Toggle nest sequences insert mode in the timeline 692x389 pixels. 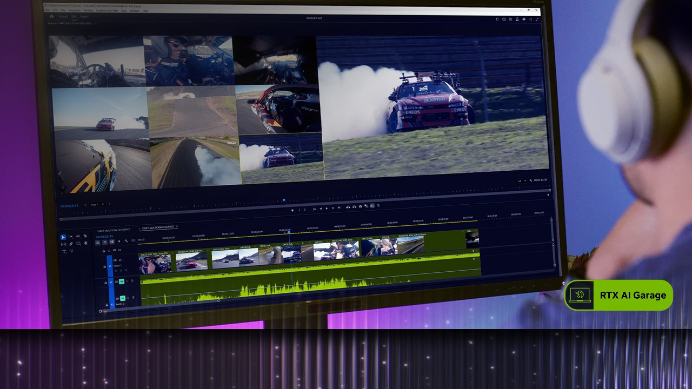point(97,243)
